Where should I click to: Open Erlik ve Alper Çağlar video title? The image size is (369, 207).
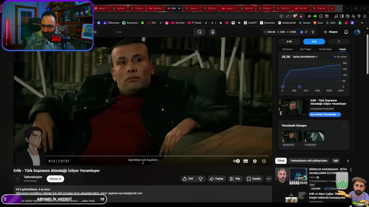point(327,196)
